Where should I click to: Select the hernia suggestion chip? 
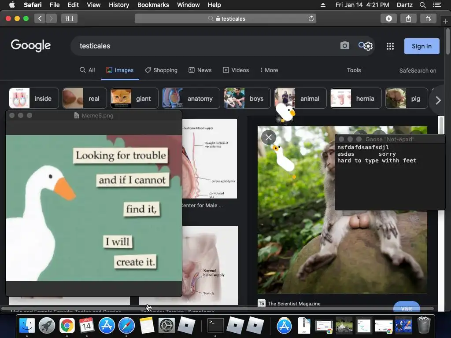point(356,98)
